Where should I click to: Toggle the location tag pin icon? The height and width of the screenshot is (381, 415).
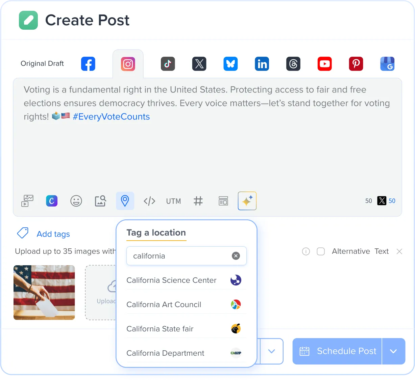click(125, 201)
